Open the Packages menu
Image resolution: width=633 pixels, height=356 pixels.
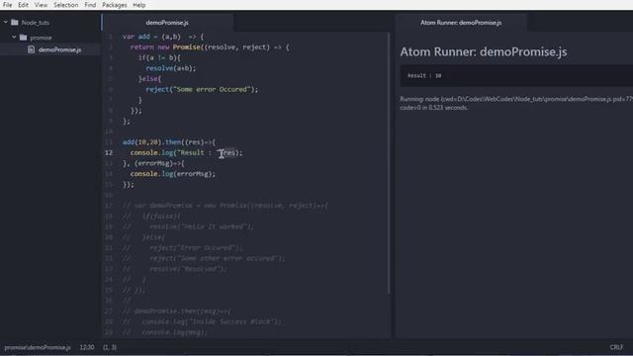[115, 5]
